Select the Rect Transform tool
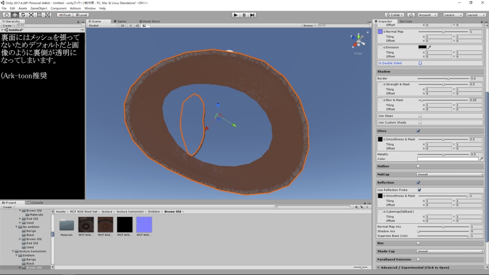This screenshot has height=275, width=489. point(39,15)
